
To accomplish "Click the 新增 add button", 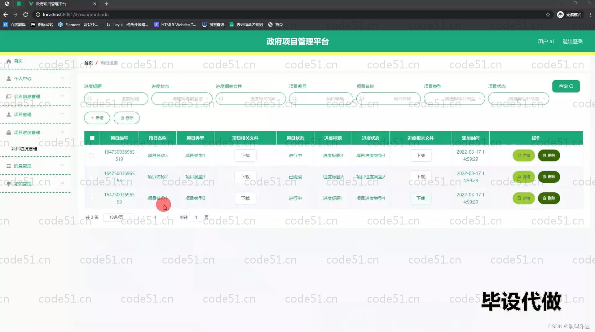I will (x=97, y=118).
